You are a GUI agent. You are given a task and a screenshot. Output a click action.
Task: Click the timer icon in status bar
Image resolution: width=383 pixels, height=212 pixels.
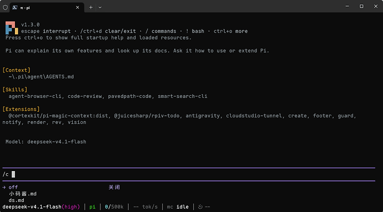[200, 207]
